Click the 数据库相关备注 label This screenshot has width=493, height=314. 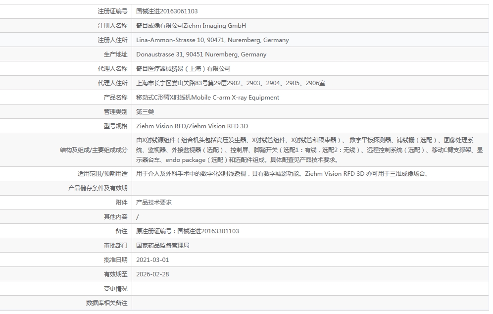[106, 303]
